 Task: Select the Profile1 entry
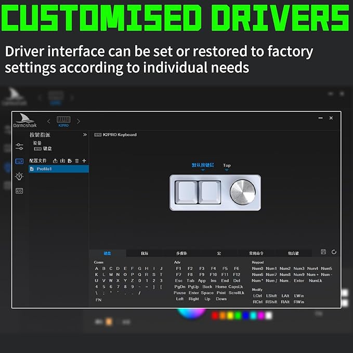click(x=59, y=169)
